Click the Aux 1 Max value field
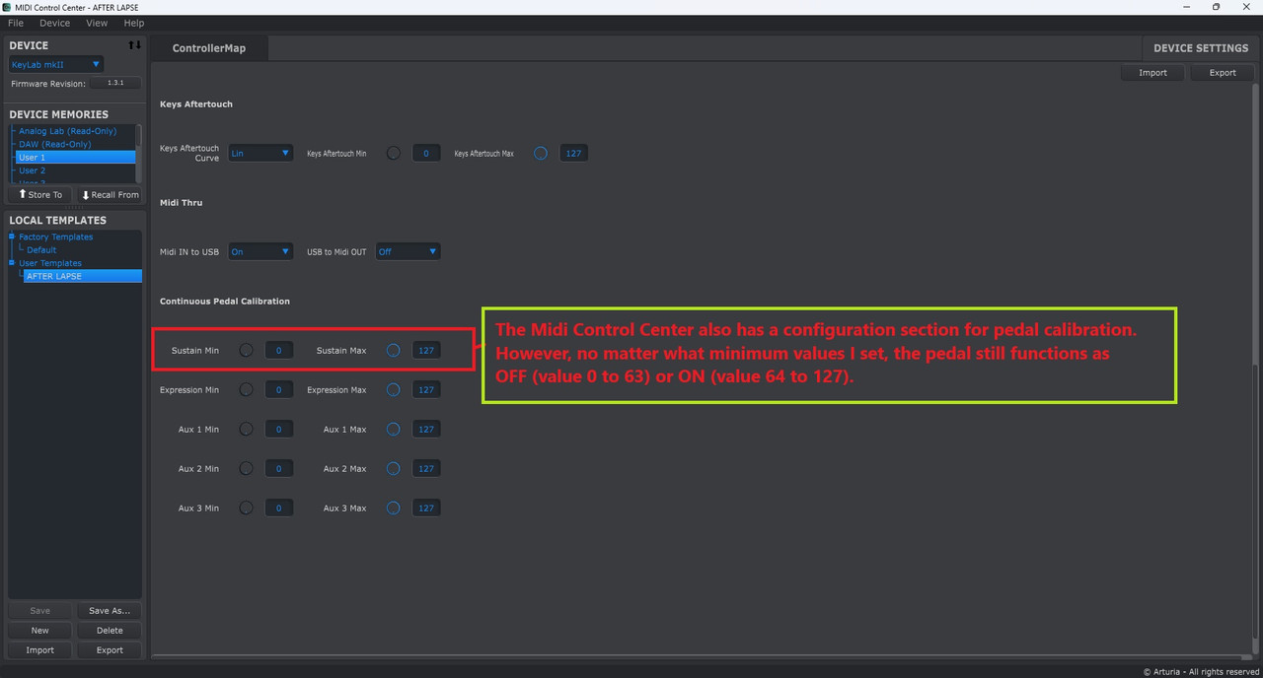Screen dimensions: 1263x678 coord(426,429)
